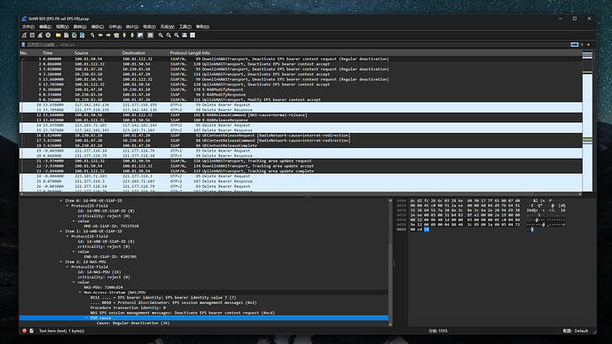Open the View (视图) menu
Screen dimensions: 612x344
[x=62, y=27]
